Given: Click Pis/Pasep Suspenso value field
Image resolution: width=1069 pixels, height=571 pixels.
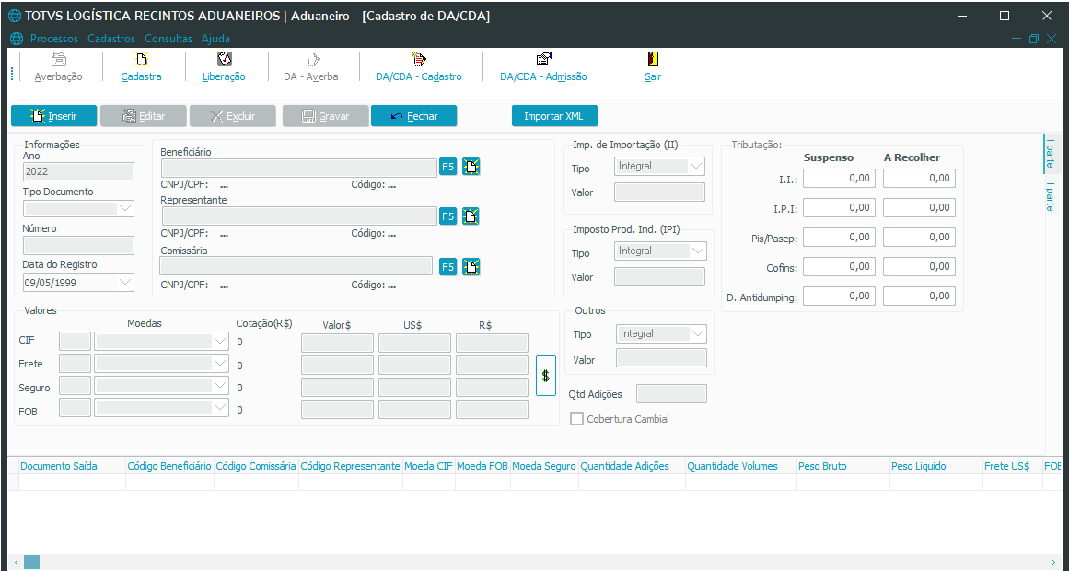Looking at the screenshot, I should tap(839, 237).
